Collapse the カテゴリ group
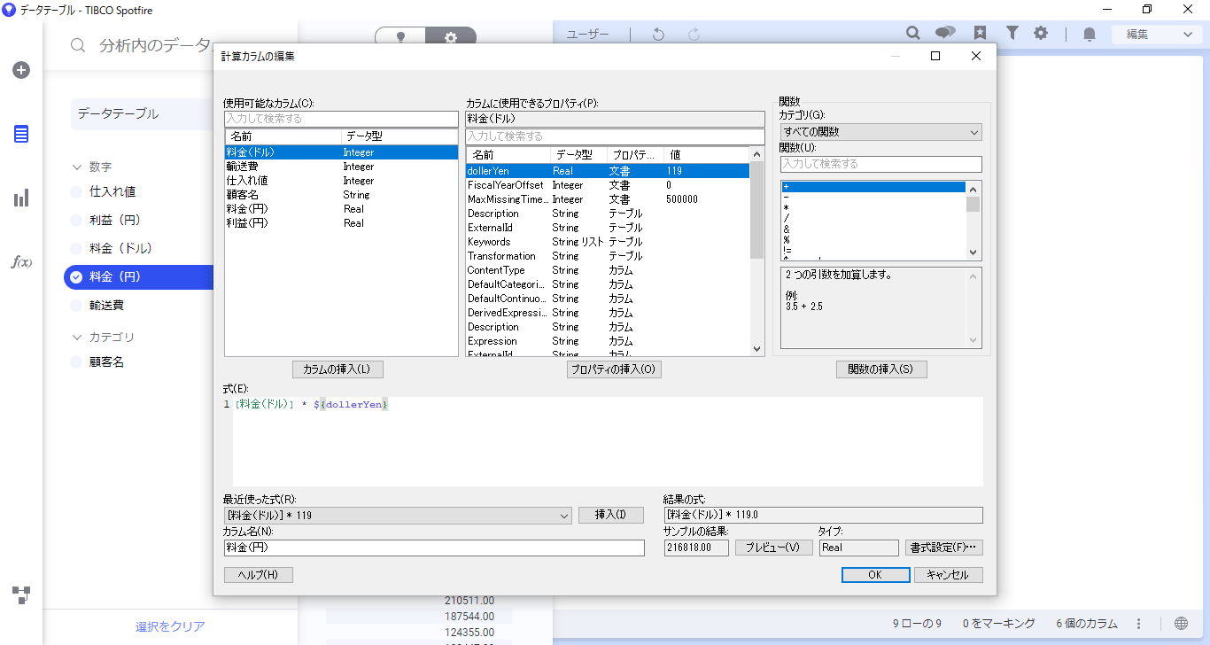This screenshot has width=1210, height=645. coord(77,337)
